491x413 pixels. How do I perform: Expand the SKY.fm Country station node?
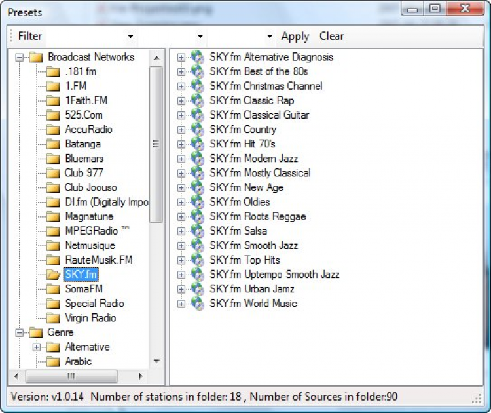[x=181, y=130]
